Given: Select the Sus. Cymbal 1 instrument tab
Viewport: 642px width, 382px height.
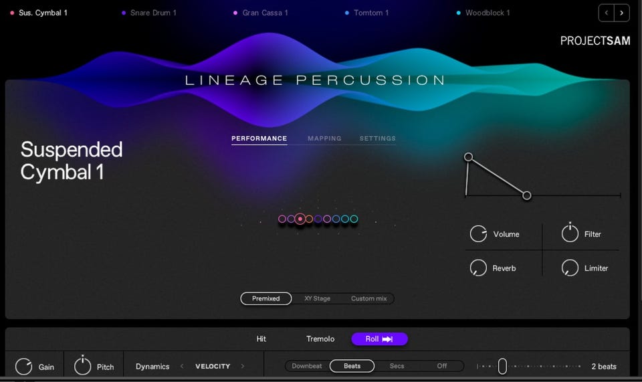Looking at the screenshot, I should pyautogui.click(x=39, y=13).
